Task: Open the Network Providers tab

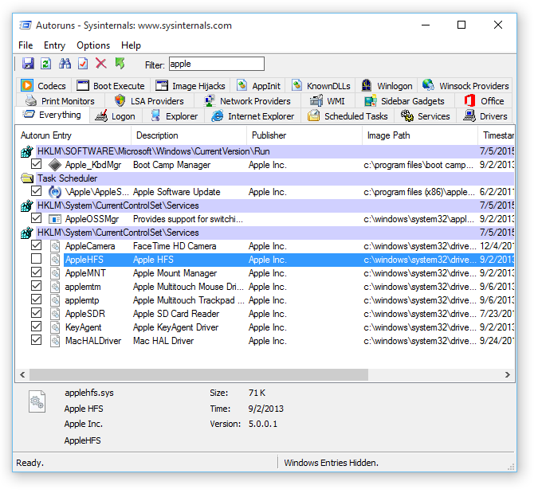Action: [247, 101]
